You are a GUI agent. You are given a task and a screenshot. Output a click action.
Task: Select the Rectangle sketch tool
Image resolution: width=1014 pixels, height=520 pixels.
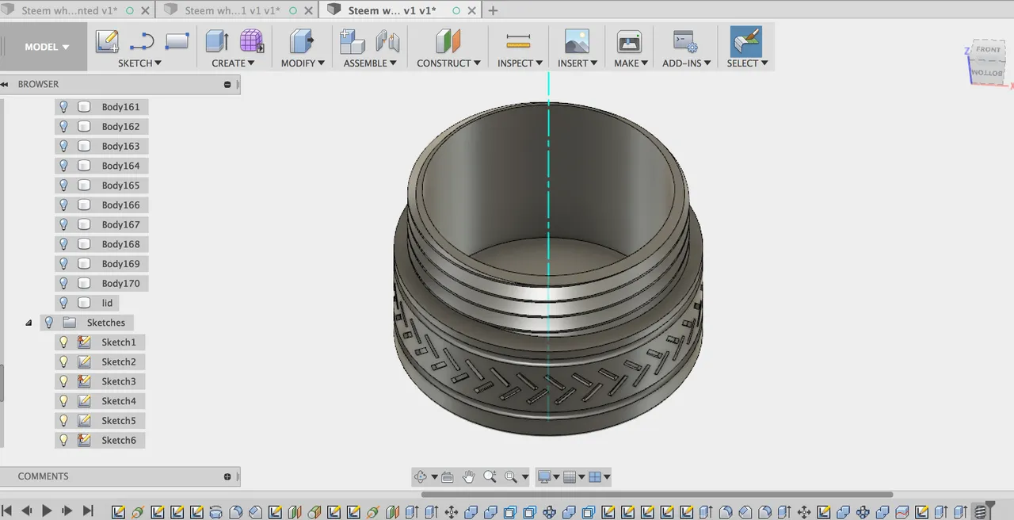[x=177, y=41]
